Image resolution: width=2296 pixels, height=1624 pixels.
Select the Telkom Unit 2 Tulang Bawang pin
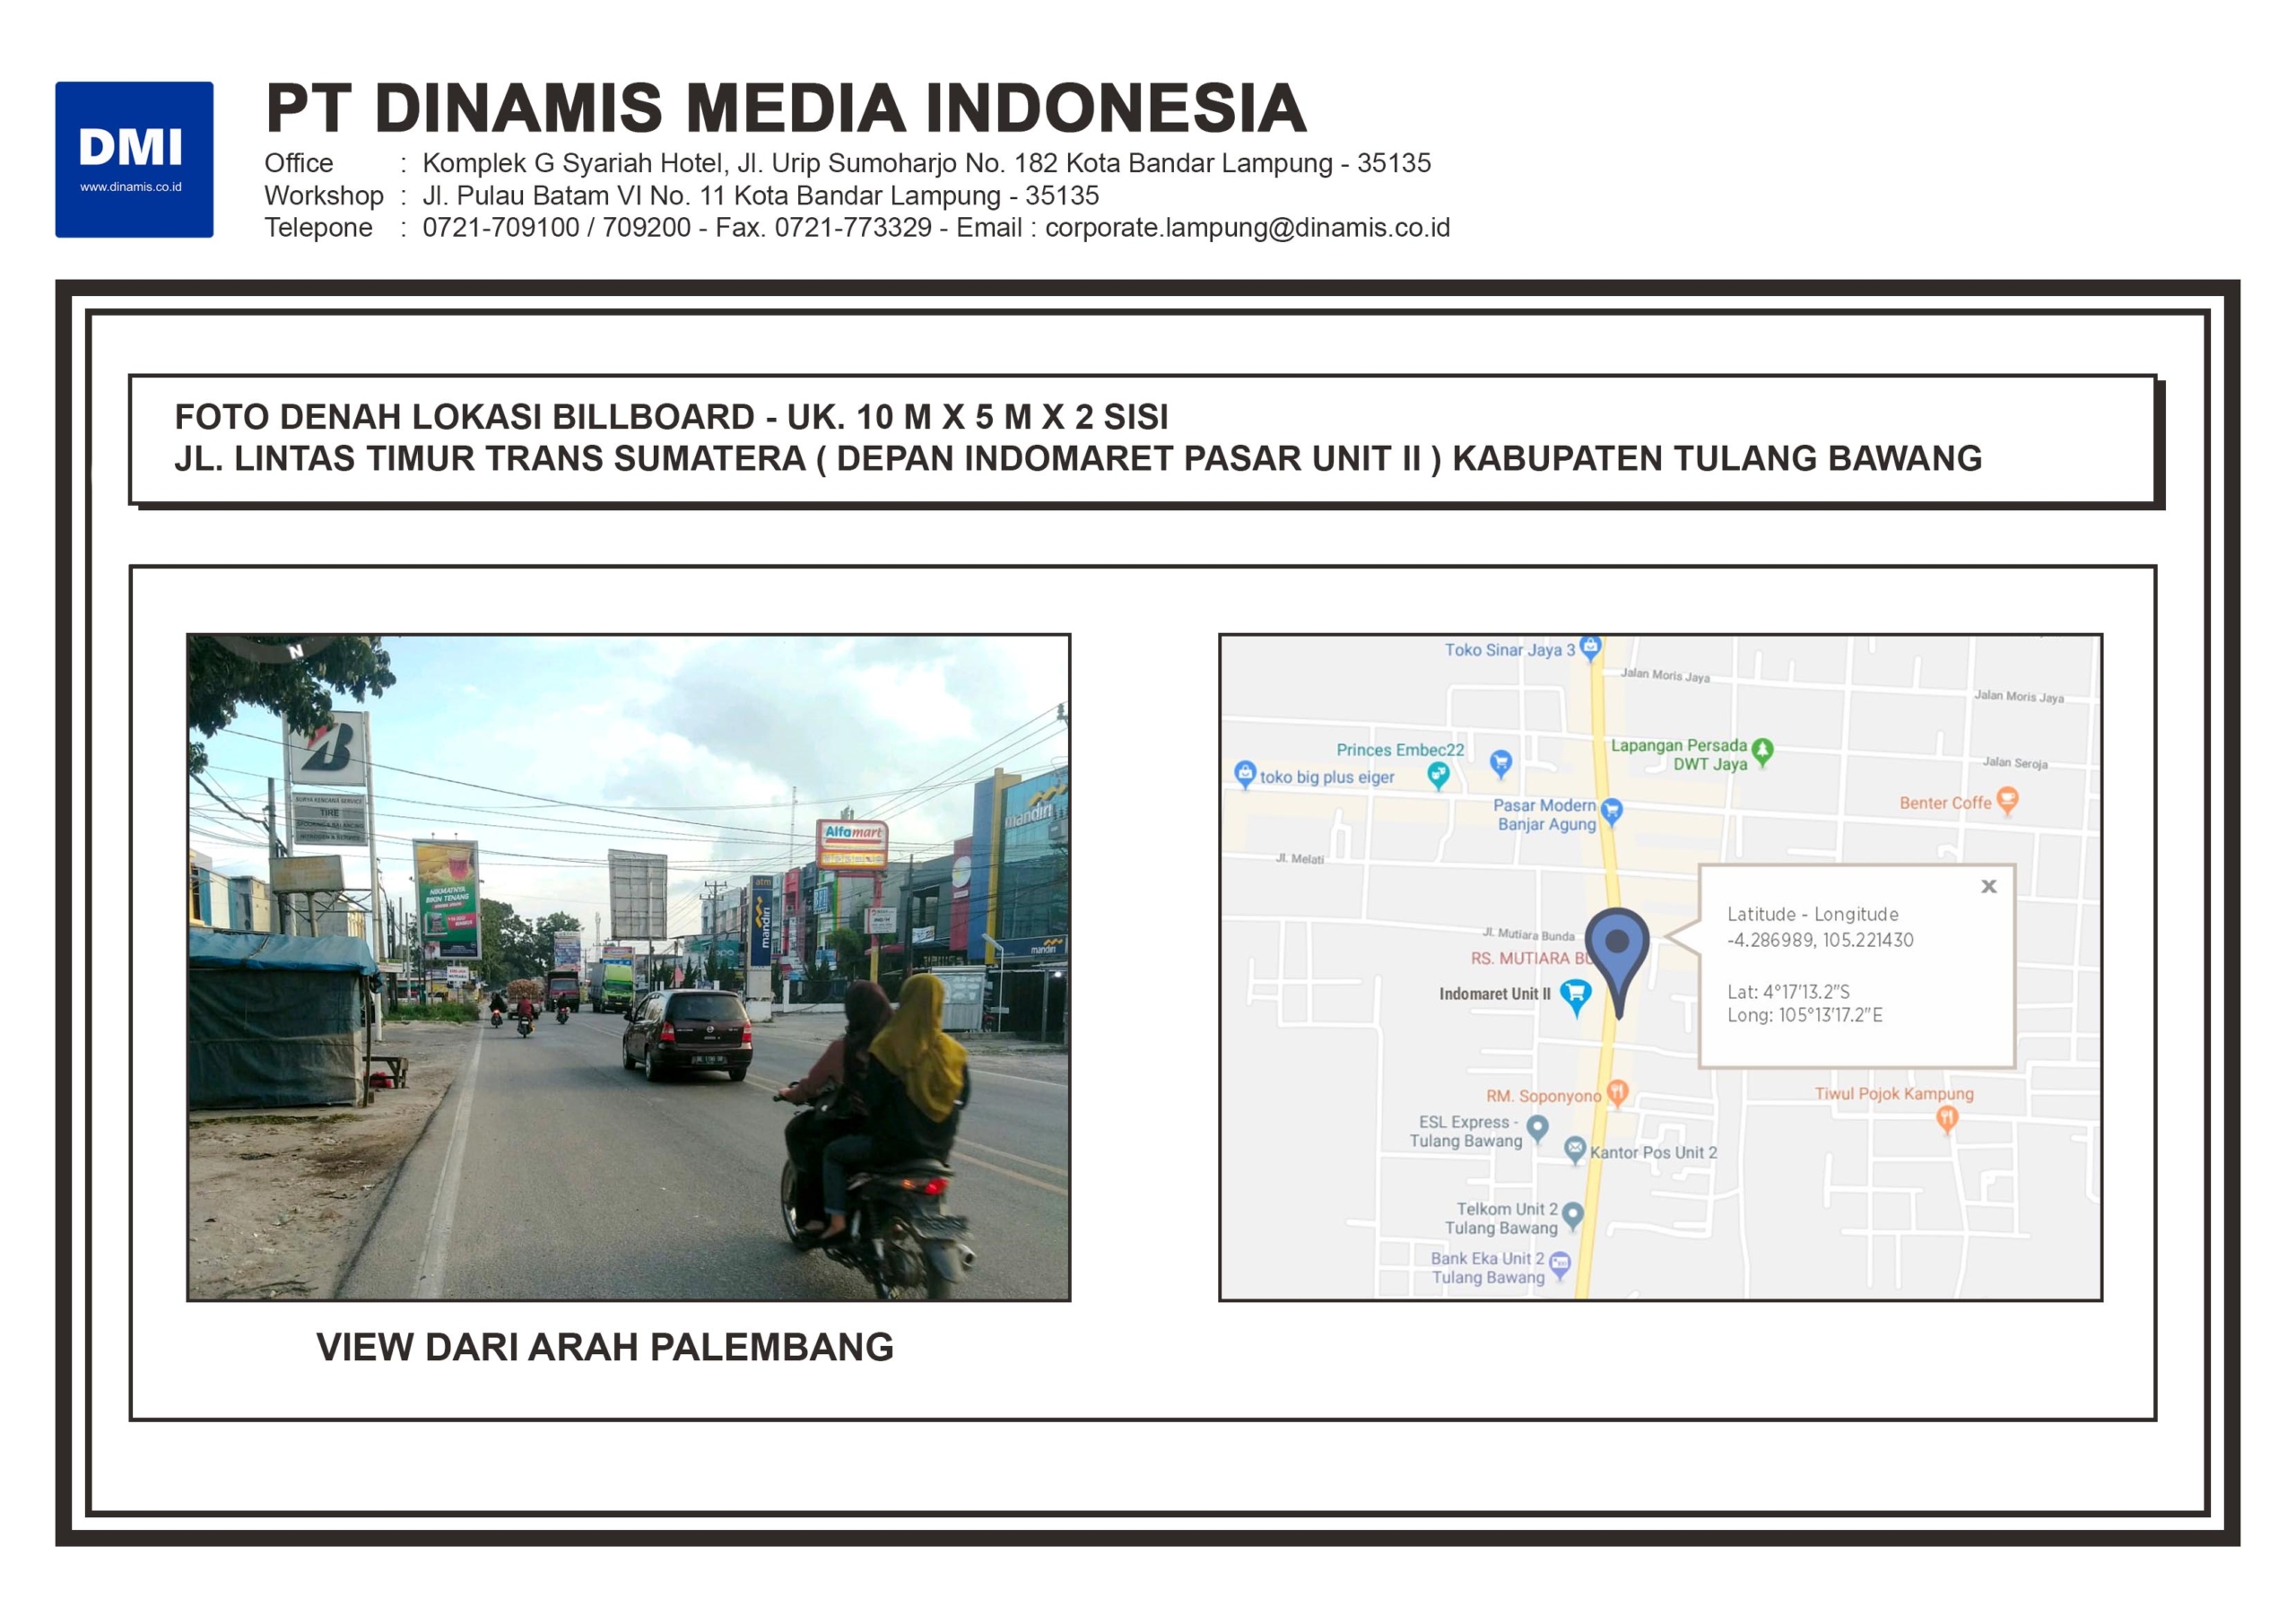click(1572, 1216)
